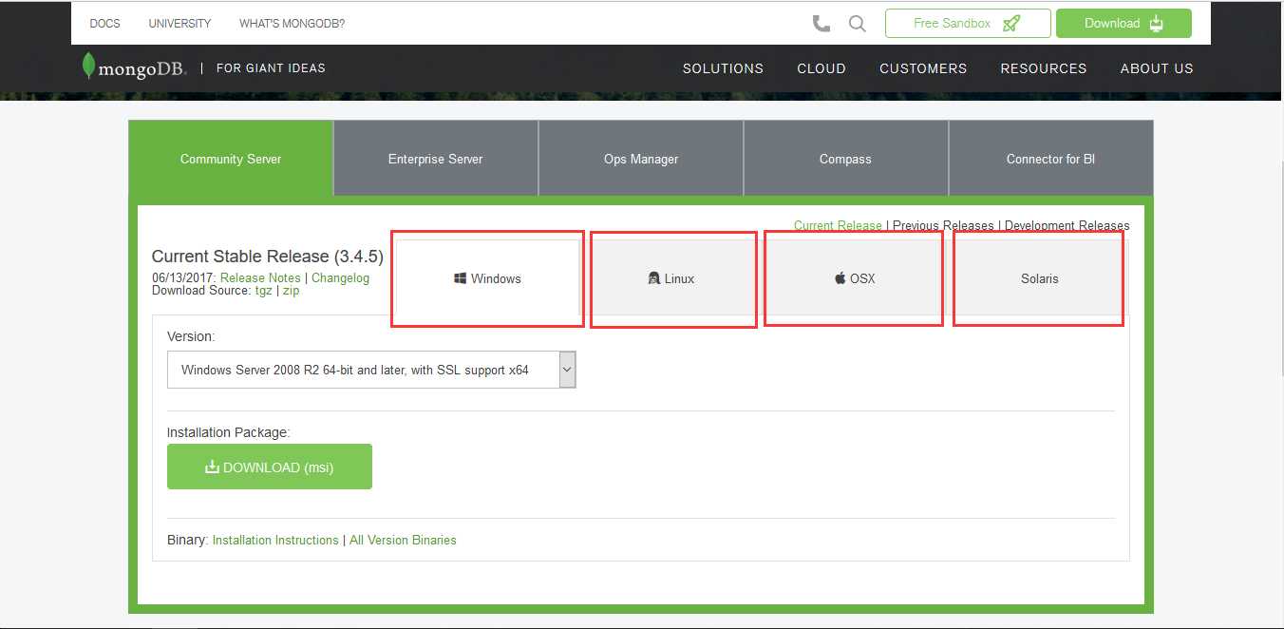Select the Solaris platform tab
The height and width of the screenshot is (629, 1284).
1040,278
